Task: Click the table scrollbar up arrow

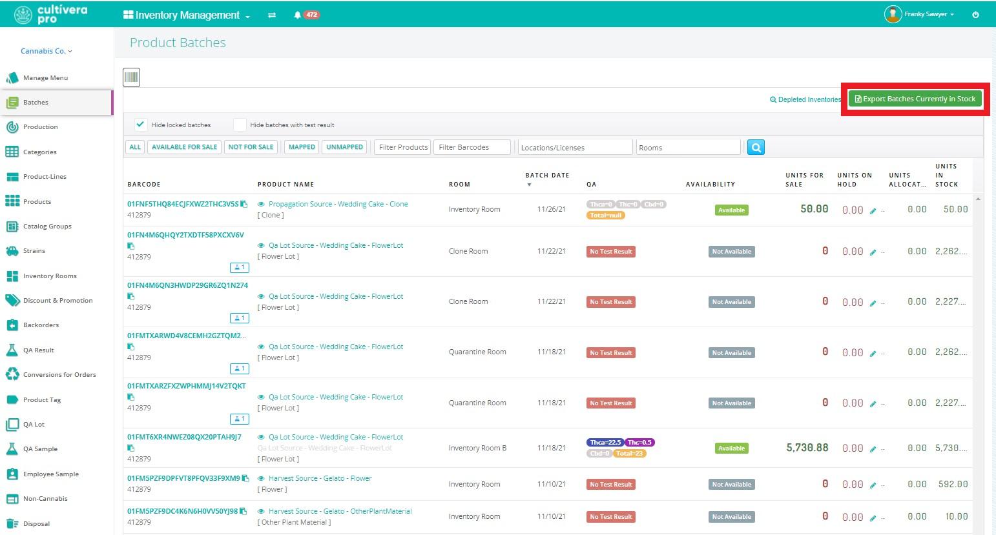Action: click(x=978, y=199)
